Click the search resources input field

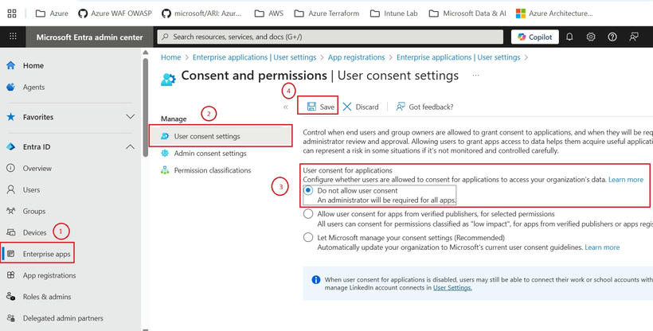tap(330, 37)
